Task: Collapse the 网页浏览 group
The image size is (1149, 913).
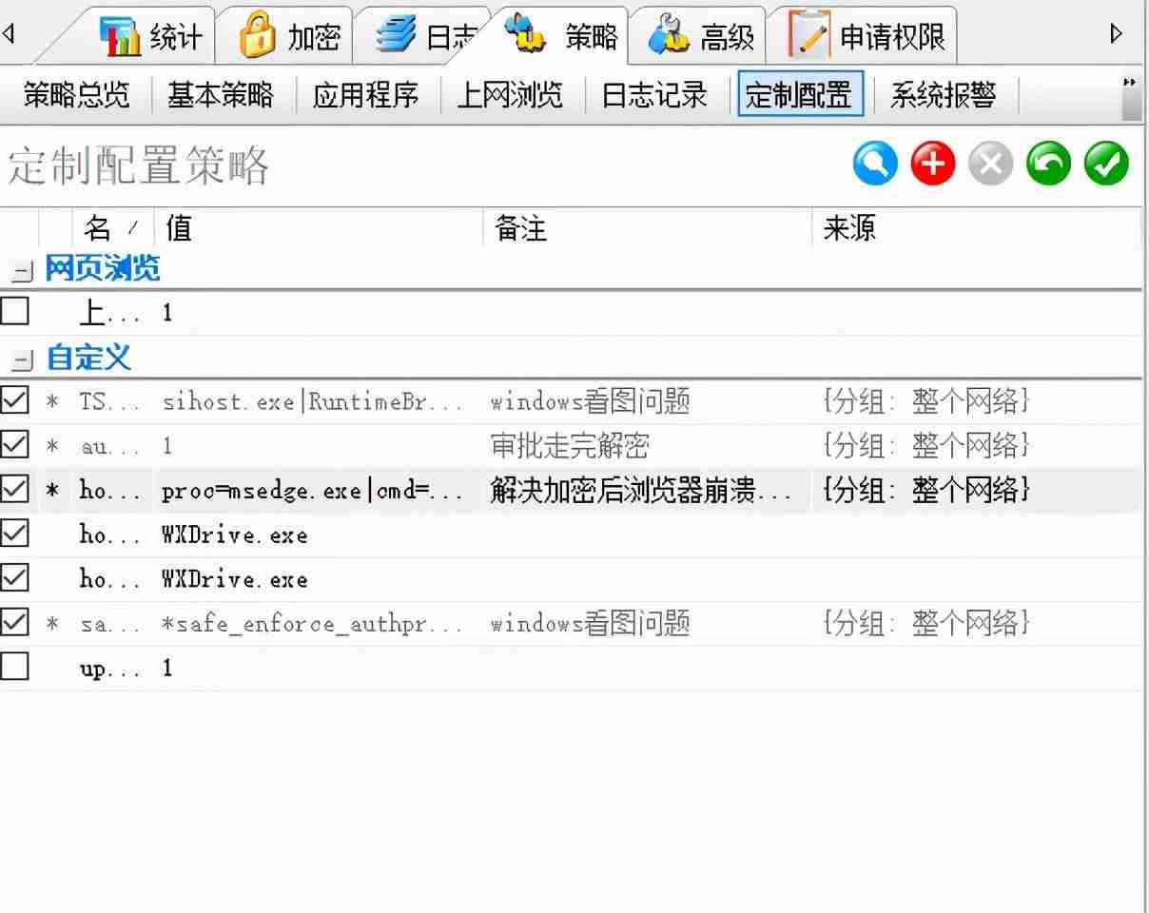Action: click(20, 272)
